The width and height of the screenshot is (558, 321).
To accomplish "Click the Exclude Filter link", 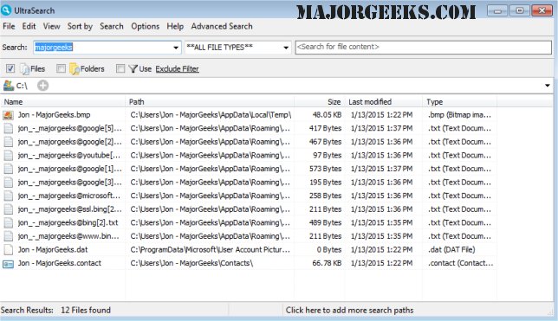I will tap(178, 69).
